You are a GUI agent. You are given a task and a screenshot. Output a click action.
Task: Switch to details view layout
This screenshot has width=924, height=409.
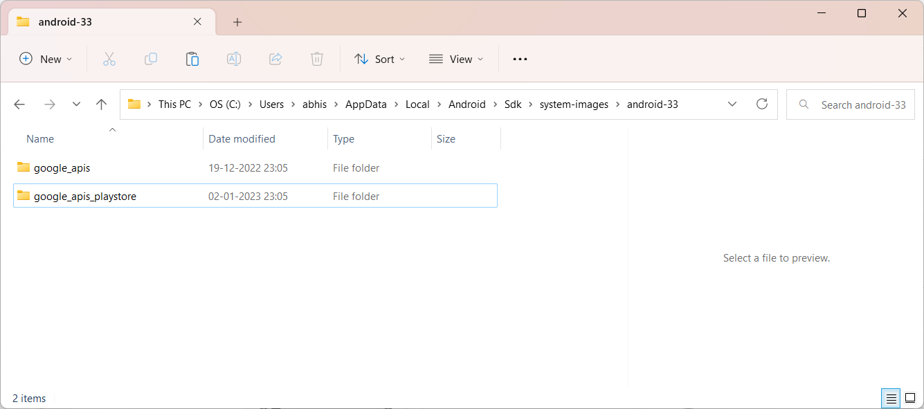click(x=891, y=399)
